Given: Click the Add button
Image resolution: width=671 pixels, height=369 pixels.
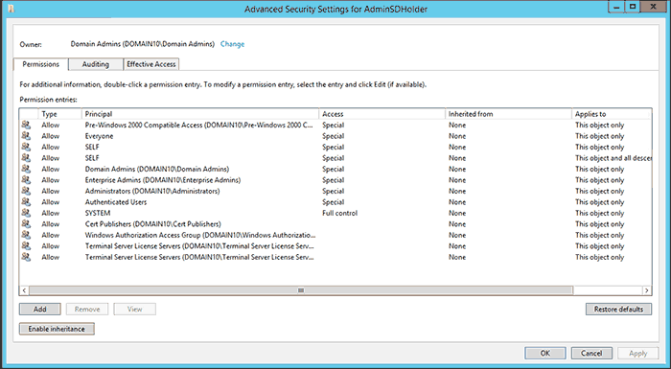Looking at the screenshot, I should pyautogui.click(x=40, y=309).
